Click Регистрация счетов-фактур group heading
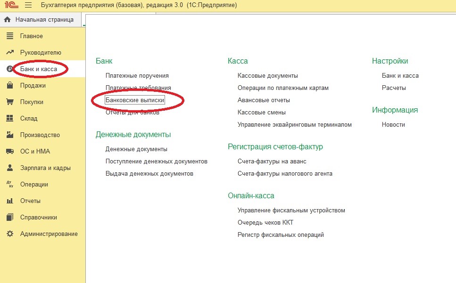Image resolution: width=456 pixels, height=283 pixels. click(275, 146)
